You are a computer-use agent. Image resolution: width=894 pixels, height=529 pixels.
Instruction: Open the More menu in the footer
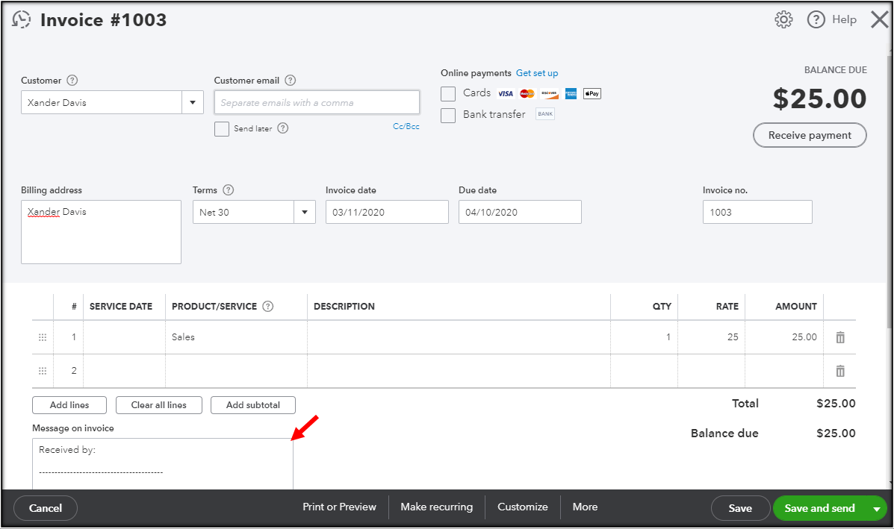585,507
